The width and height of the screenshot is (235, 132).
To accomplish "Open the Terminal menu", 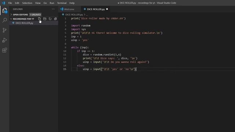I will coord(62,3).
